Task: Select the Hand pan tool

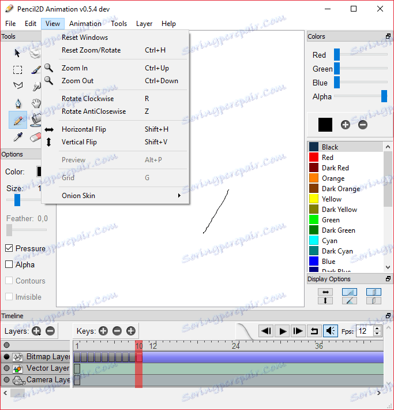Action: [x=36, y=103]
